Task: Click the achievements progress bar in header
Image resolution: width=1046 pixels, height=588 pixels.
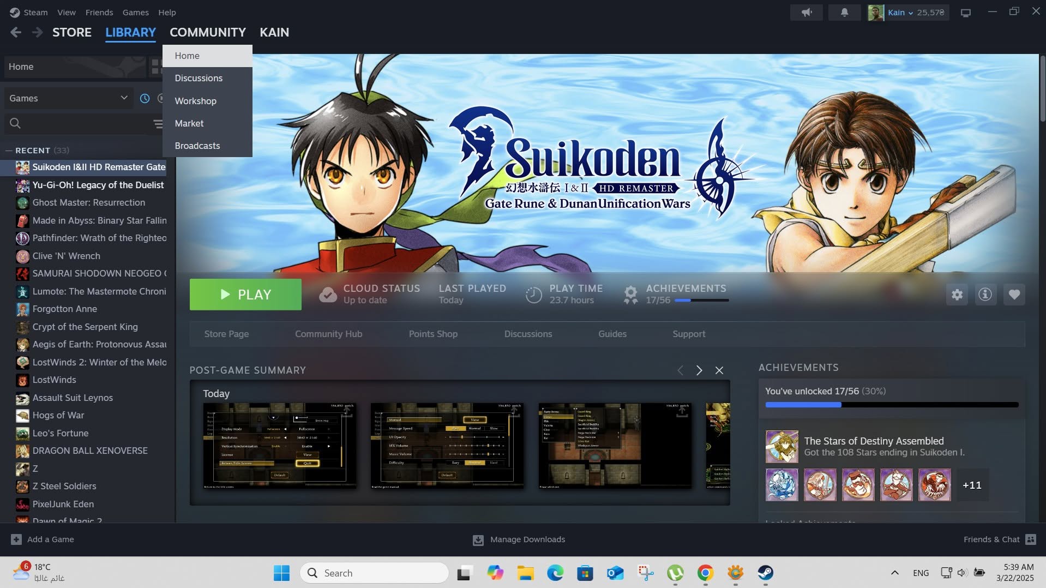Action: pos(701,300)
